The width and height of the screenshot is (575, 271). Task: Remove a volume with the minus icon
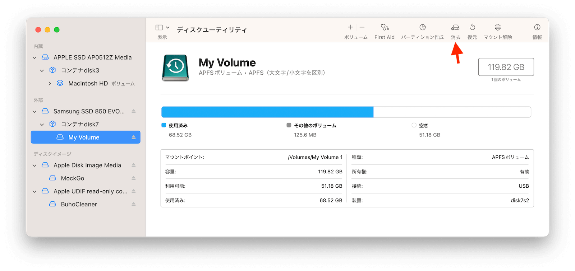point(362,27)
